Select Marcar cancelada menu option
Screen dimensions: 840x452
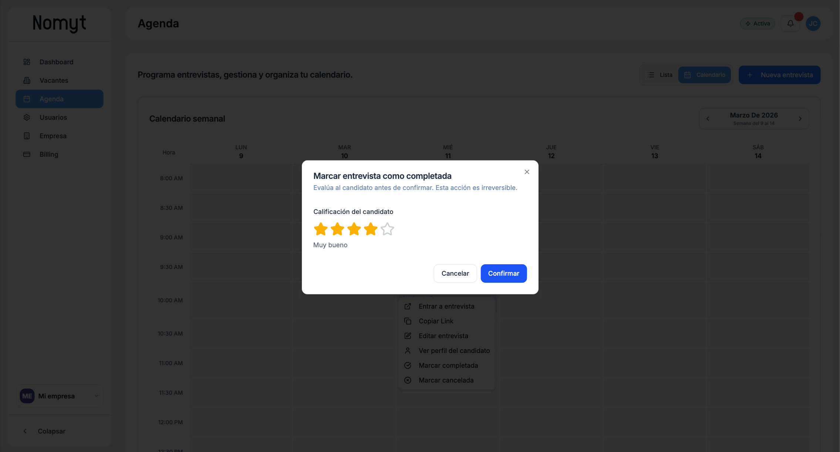coord(446,380)
